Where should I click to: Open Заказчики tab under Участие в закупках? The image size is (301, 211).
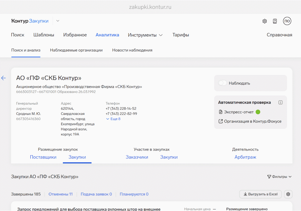[137, 157]
